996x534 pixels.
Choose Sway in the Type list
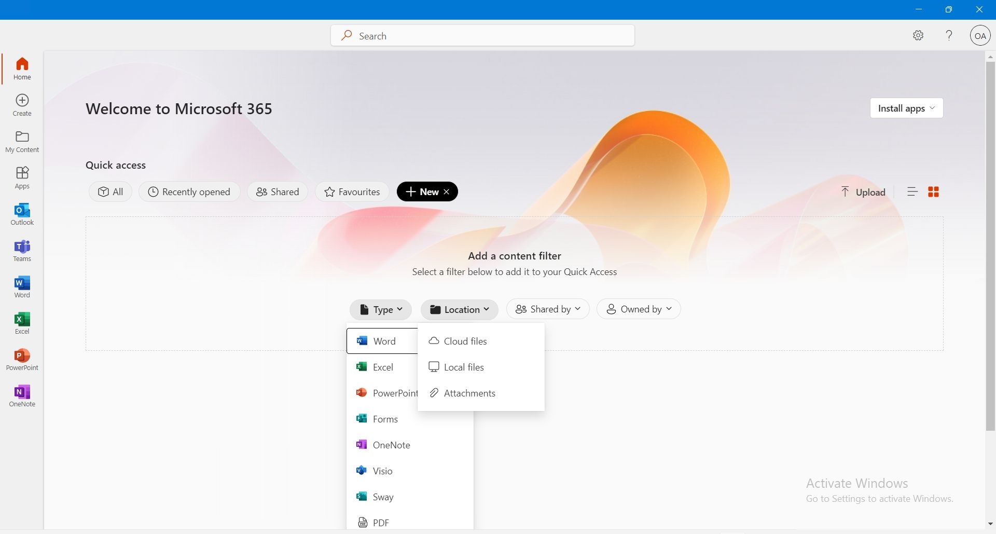coord(410,497)
